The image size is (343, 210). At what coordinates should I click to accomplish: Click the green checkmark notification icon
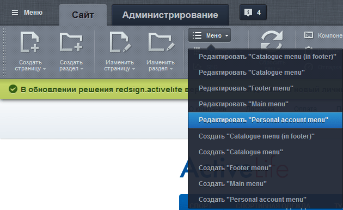pos(13,89)
